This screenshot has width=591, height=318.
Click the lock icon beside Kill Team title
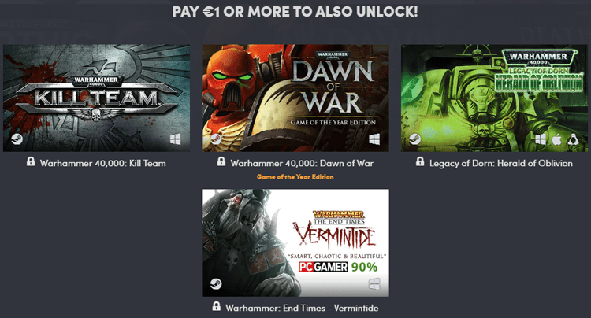[x=31, y=162]
